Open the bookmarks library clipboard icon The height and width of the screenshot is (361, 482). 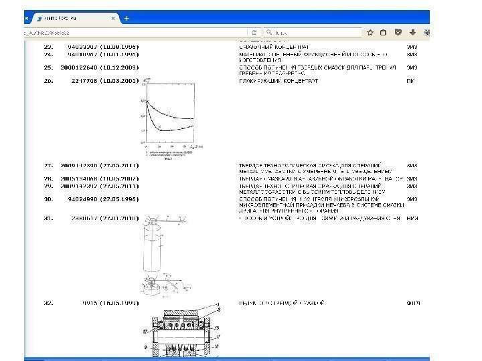pos(383,33)
